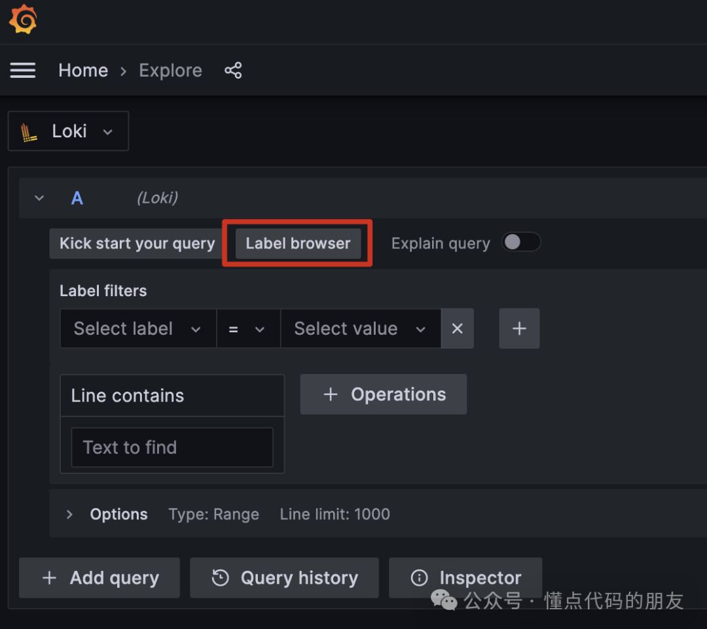Click the Explore breadcrumb

[170, 71]
